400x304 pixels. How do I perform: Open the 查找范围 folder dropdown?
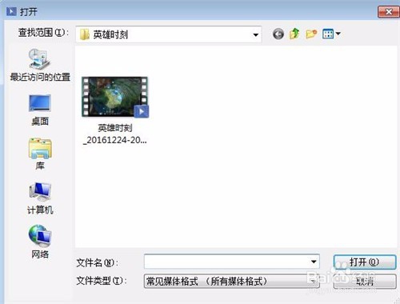[x=168, y=34]
